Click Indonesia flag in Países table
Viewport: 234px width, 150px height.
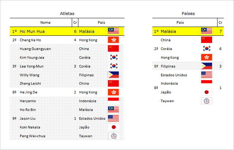point(207,82)
